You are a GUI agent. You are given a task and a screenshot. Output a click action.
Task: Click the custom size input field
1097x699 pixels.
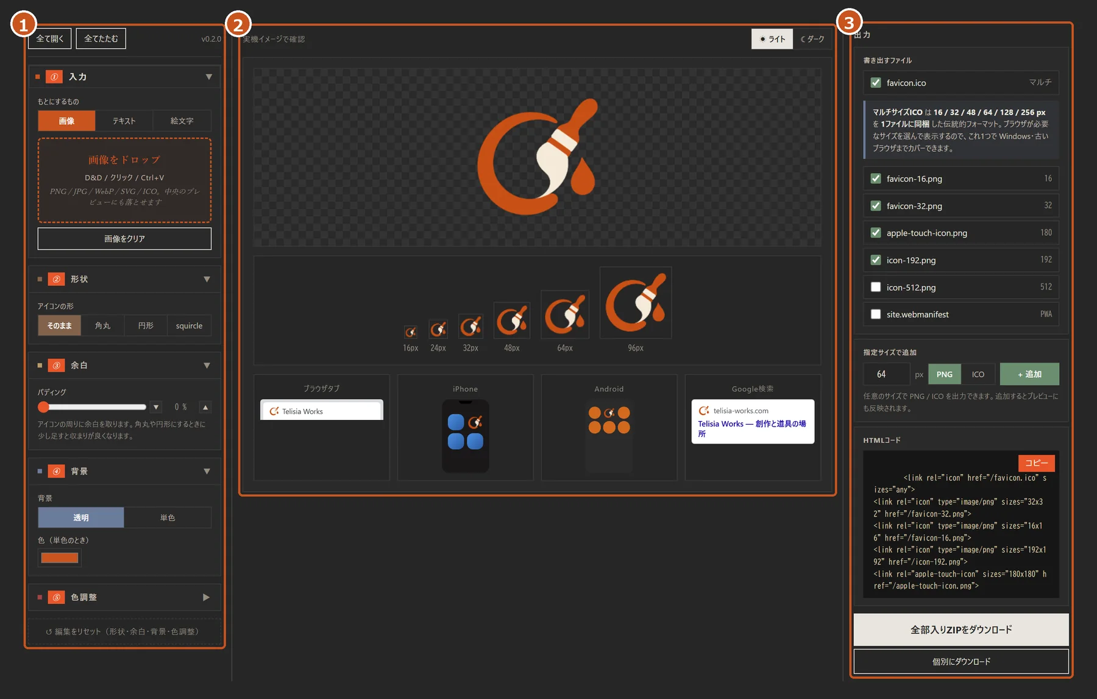click(887, 374)
